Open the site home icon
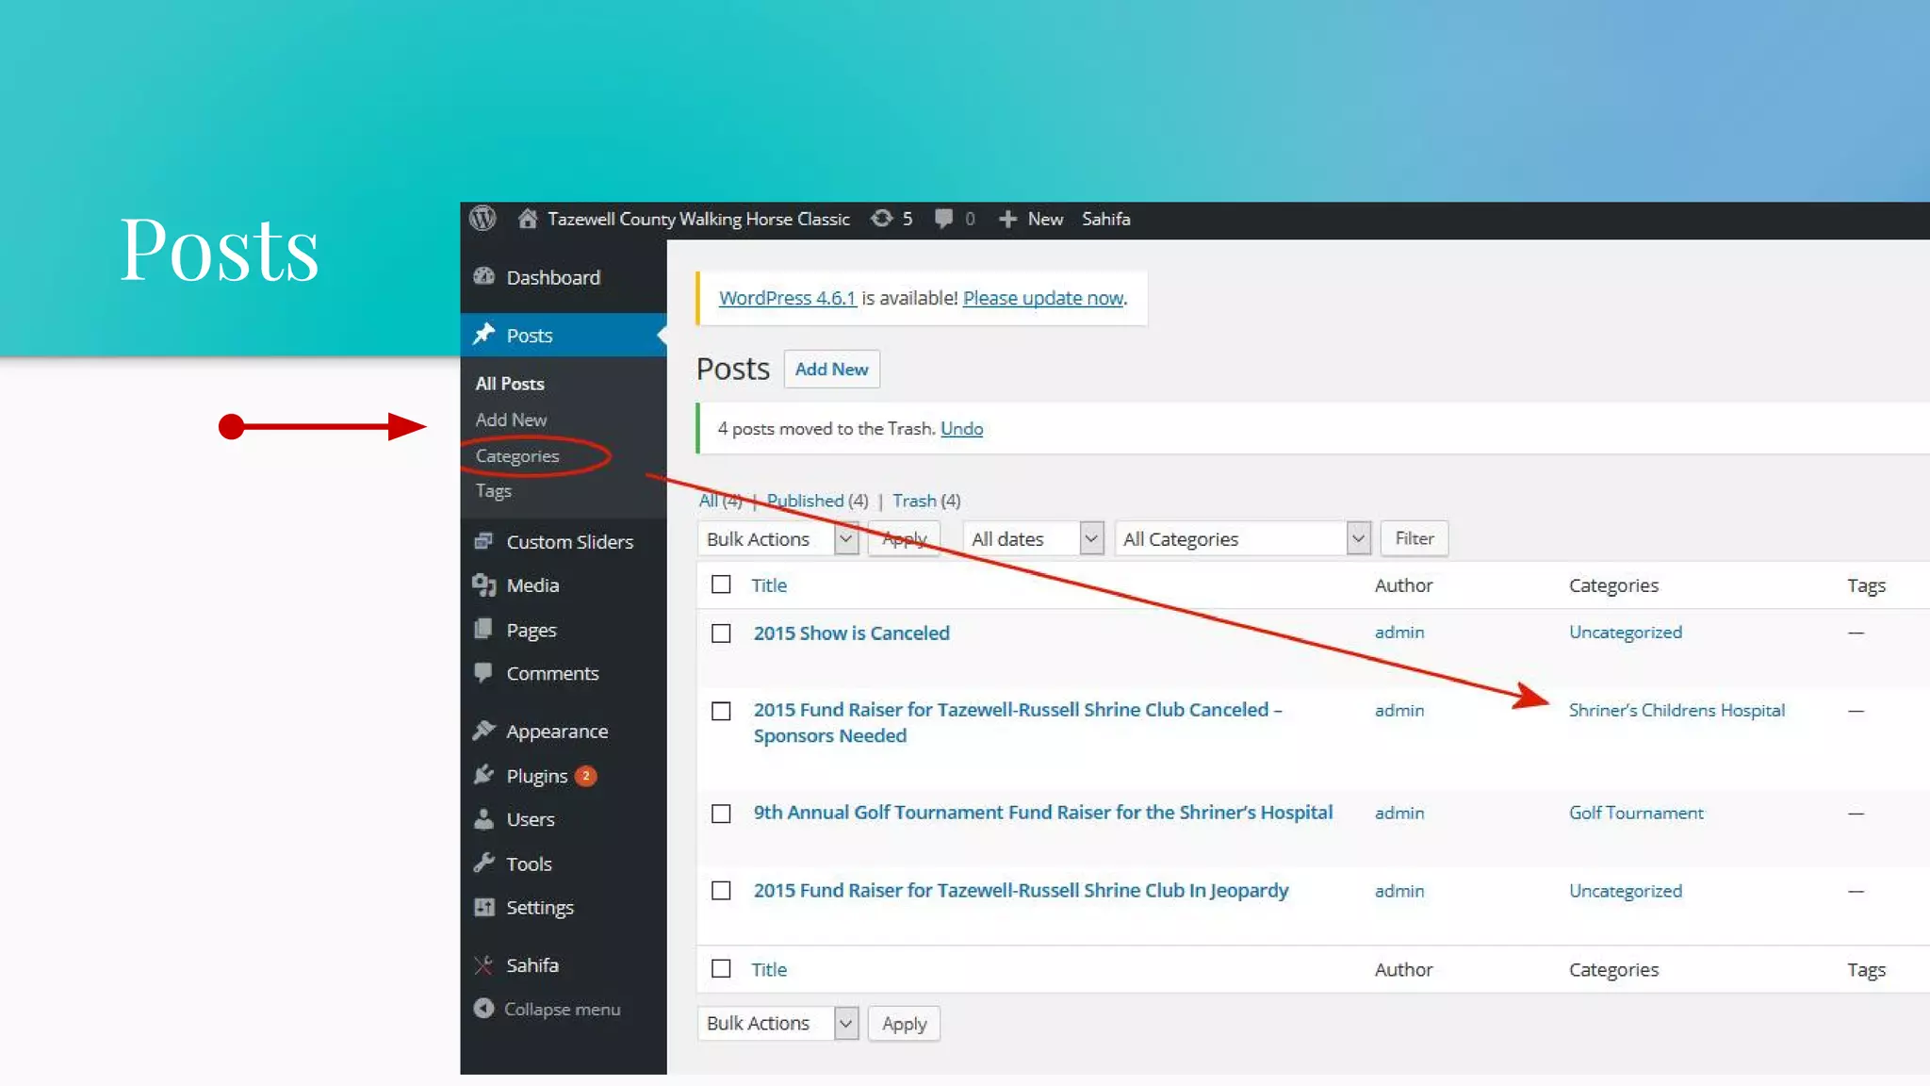This screenshot has width=1930, height=1086. 528,219
